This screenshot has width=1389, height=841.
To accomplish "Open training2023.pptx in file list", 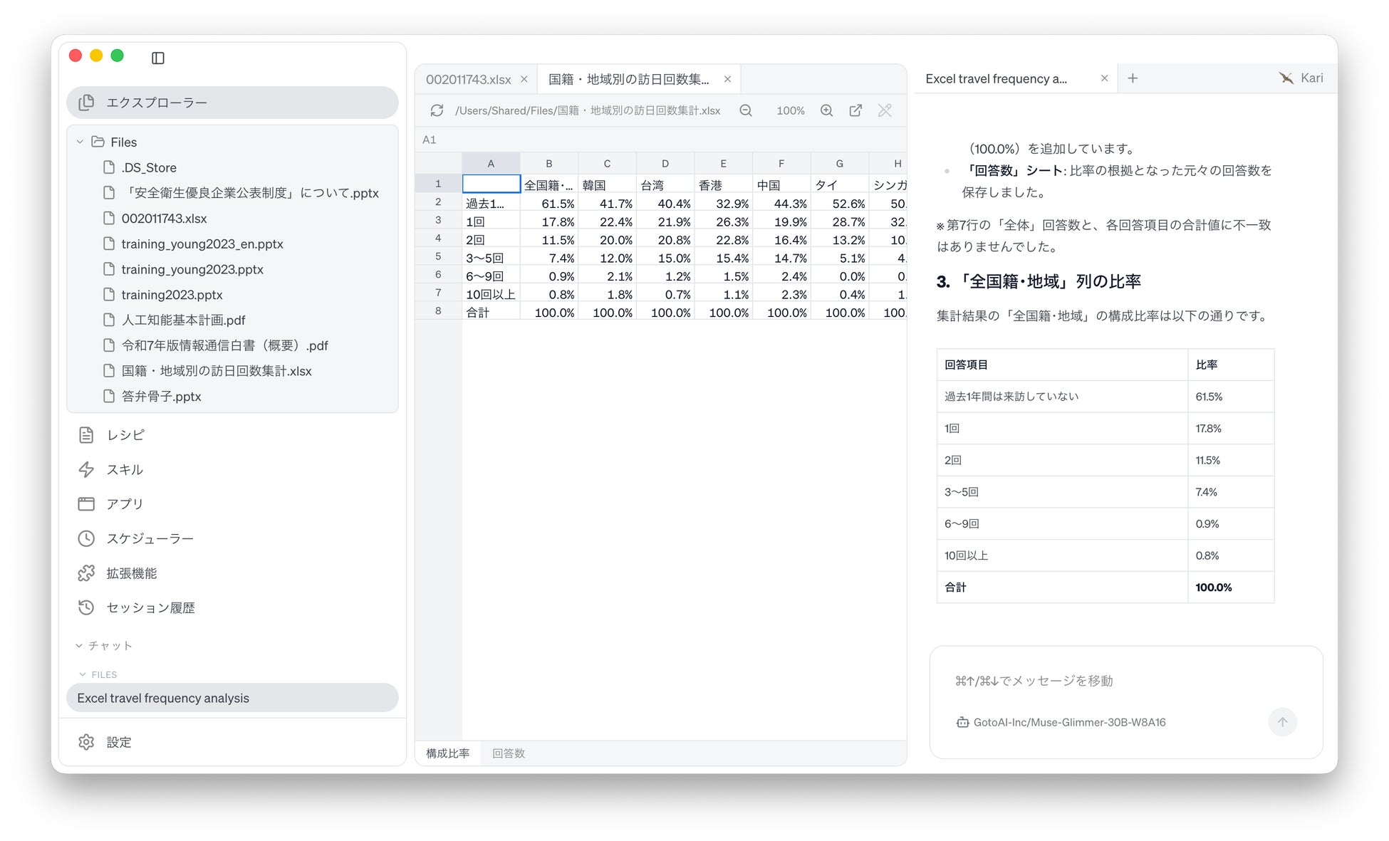I will tap(172, 295).
